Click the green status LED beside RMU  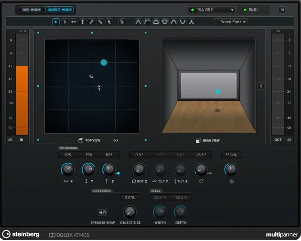pyautogui.click(x=245, y=10)
